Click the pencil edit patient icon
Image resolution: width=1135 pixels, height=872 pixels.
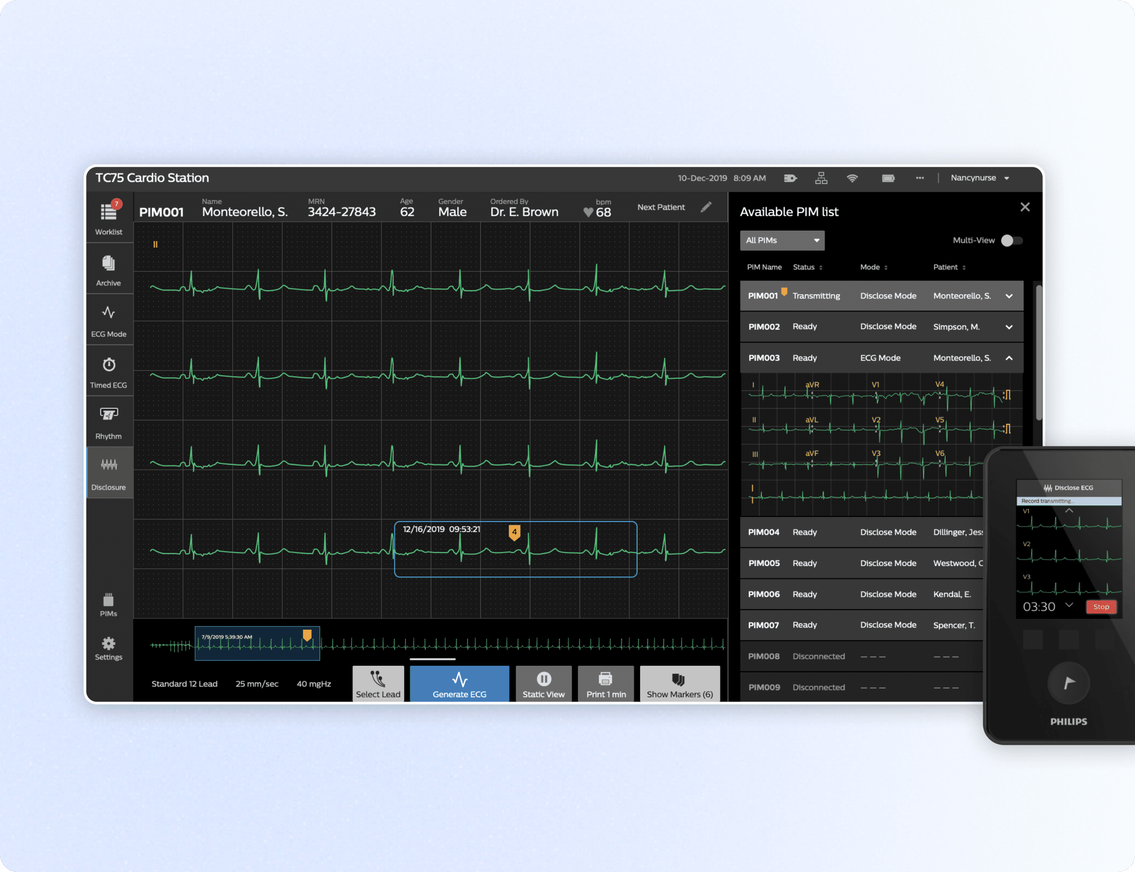point(706,207)
